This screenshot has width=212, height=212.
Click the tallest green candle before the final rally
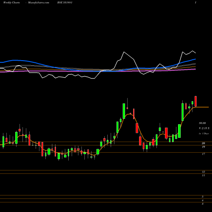pyautogui.click(x=124, y=111)
